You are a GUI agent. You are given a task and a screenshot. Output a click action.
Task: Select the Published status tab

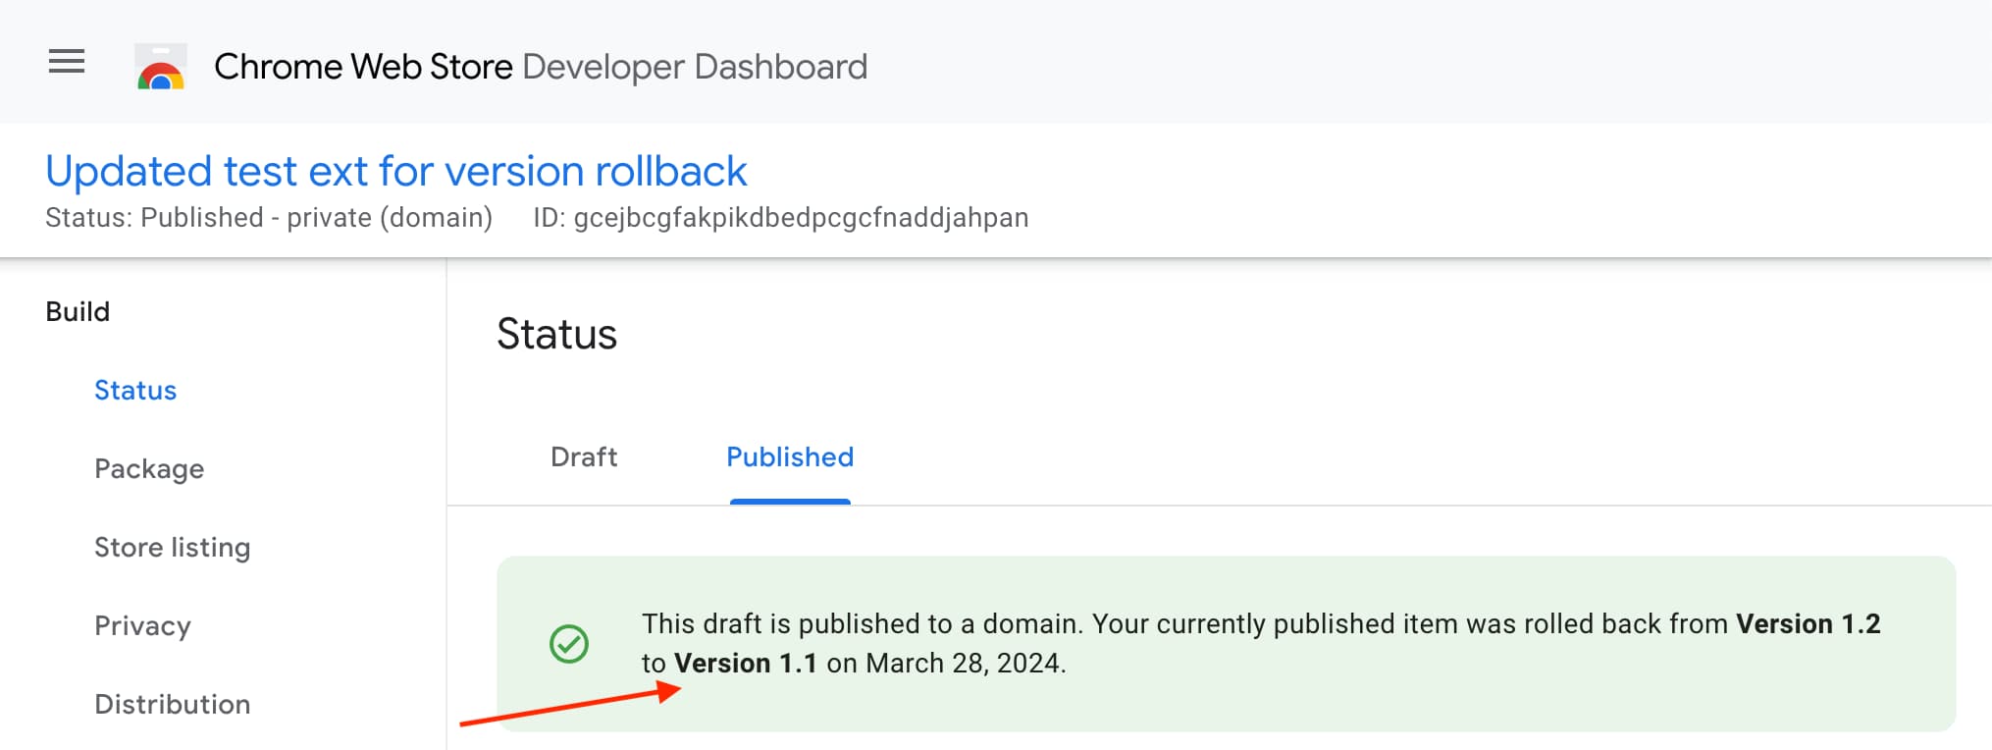[790, 457]
